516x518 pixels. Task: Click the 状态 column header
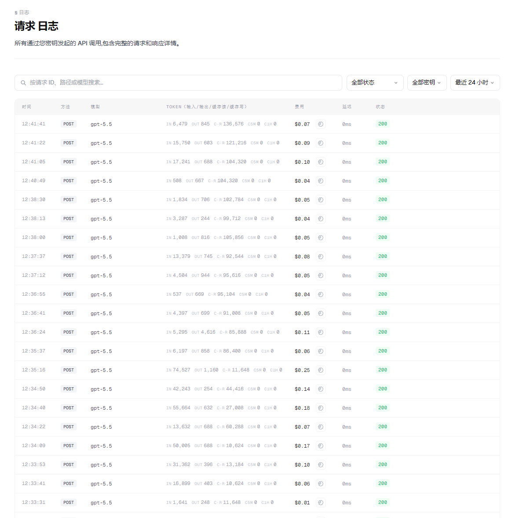[381, 107]
